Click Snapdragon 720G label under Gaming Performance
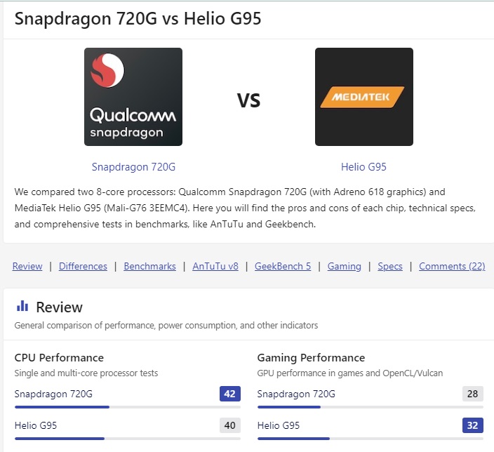The image size is (494, 452). [296, 394]
